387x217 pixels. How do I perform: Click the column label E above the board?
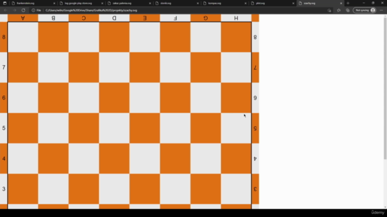point(145,18)
